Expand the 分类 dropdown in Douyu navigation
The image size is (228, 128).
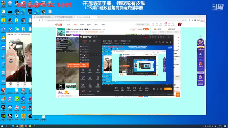coord(82,25)
